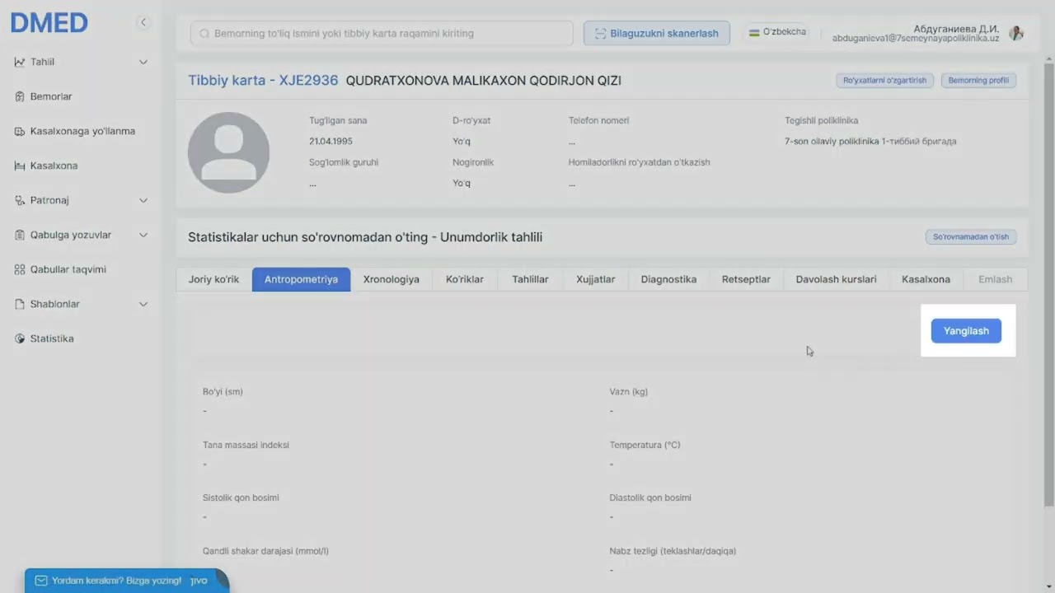
Task: Open the Ko'riklar tab
Action: [x=465, y=279]
